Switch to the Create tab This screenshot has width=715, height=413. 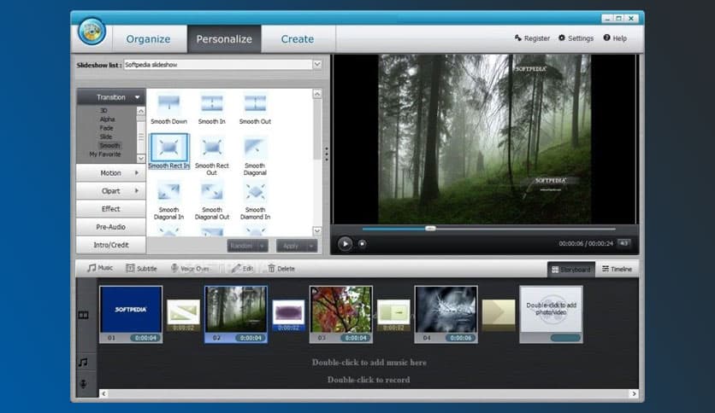pos(298,39)
